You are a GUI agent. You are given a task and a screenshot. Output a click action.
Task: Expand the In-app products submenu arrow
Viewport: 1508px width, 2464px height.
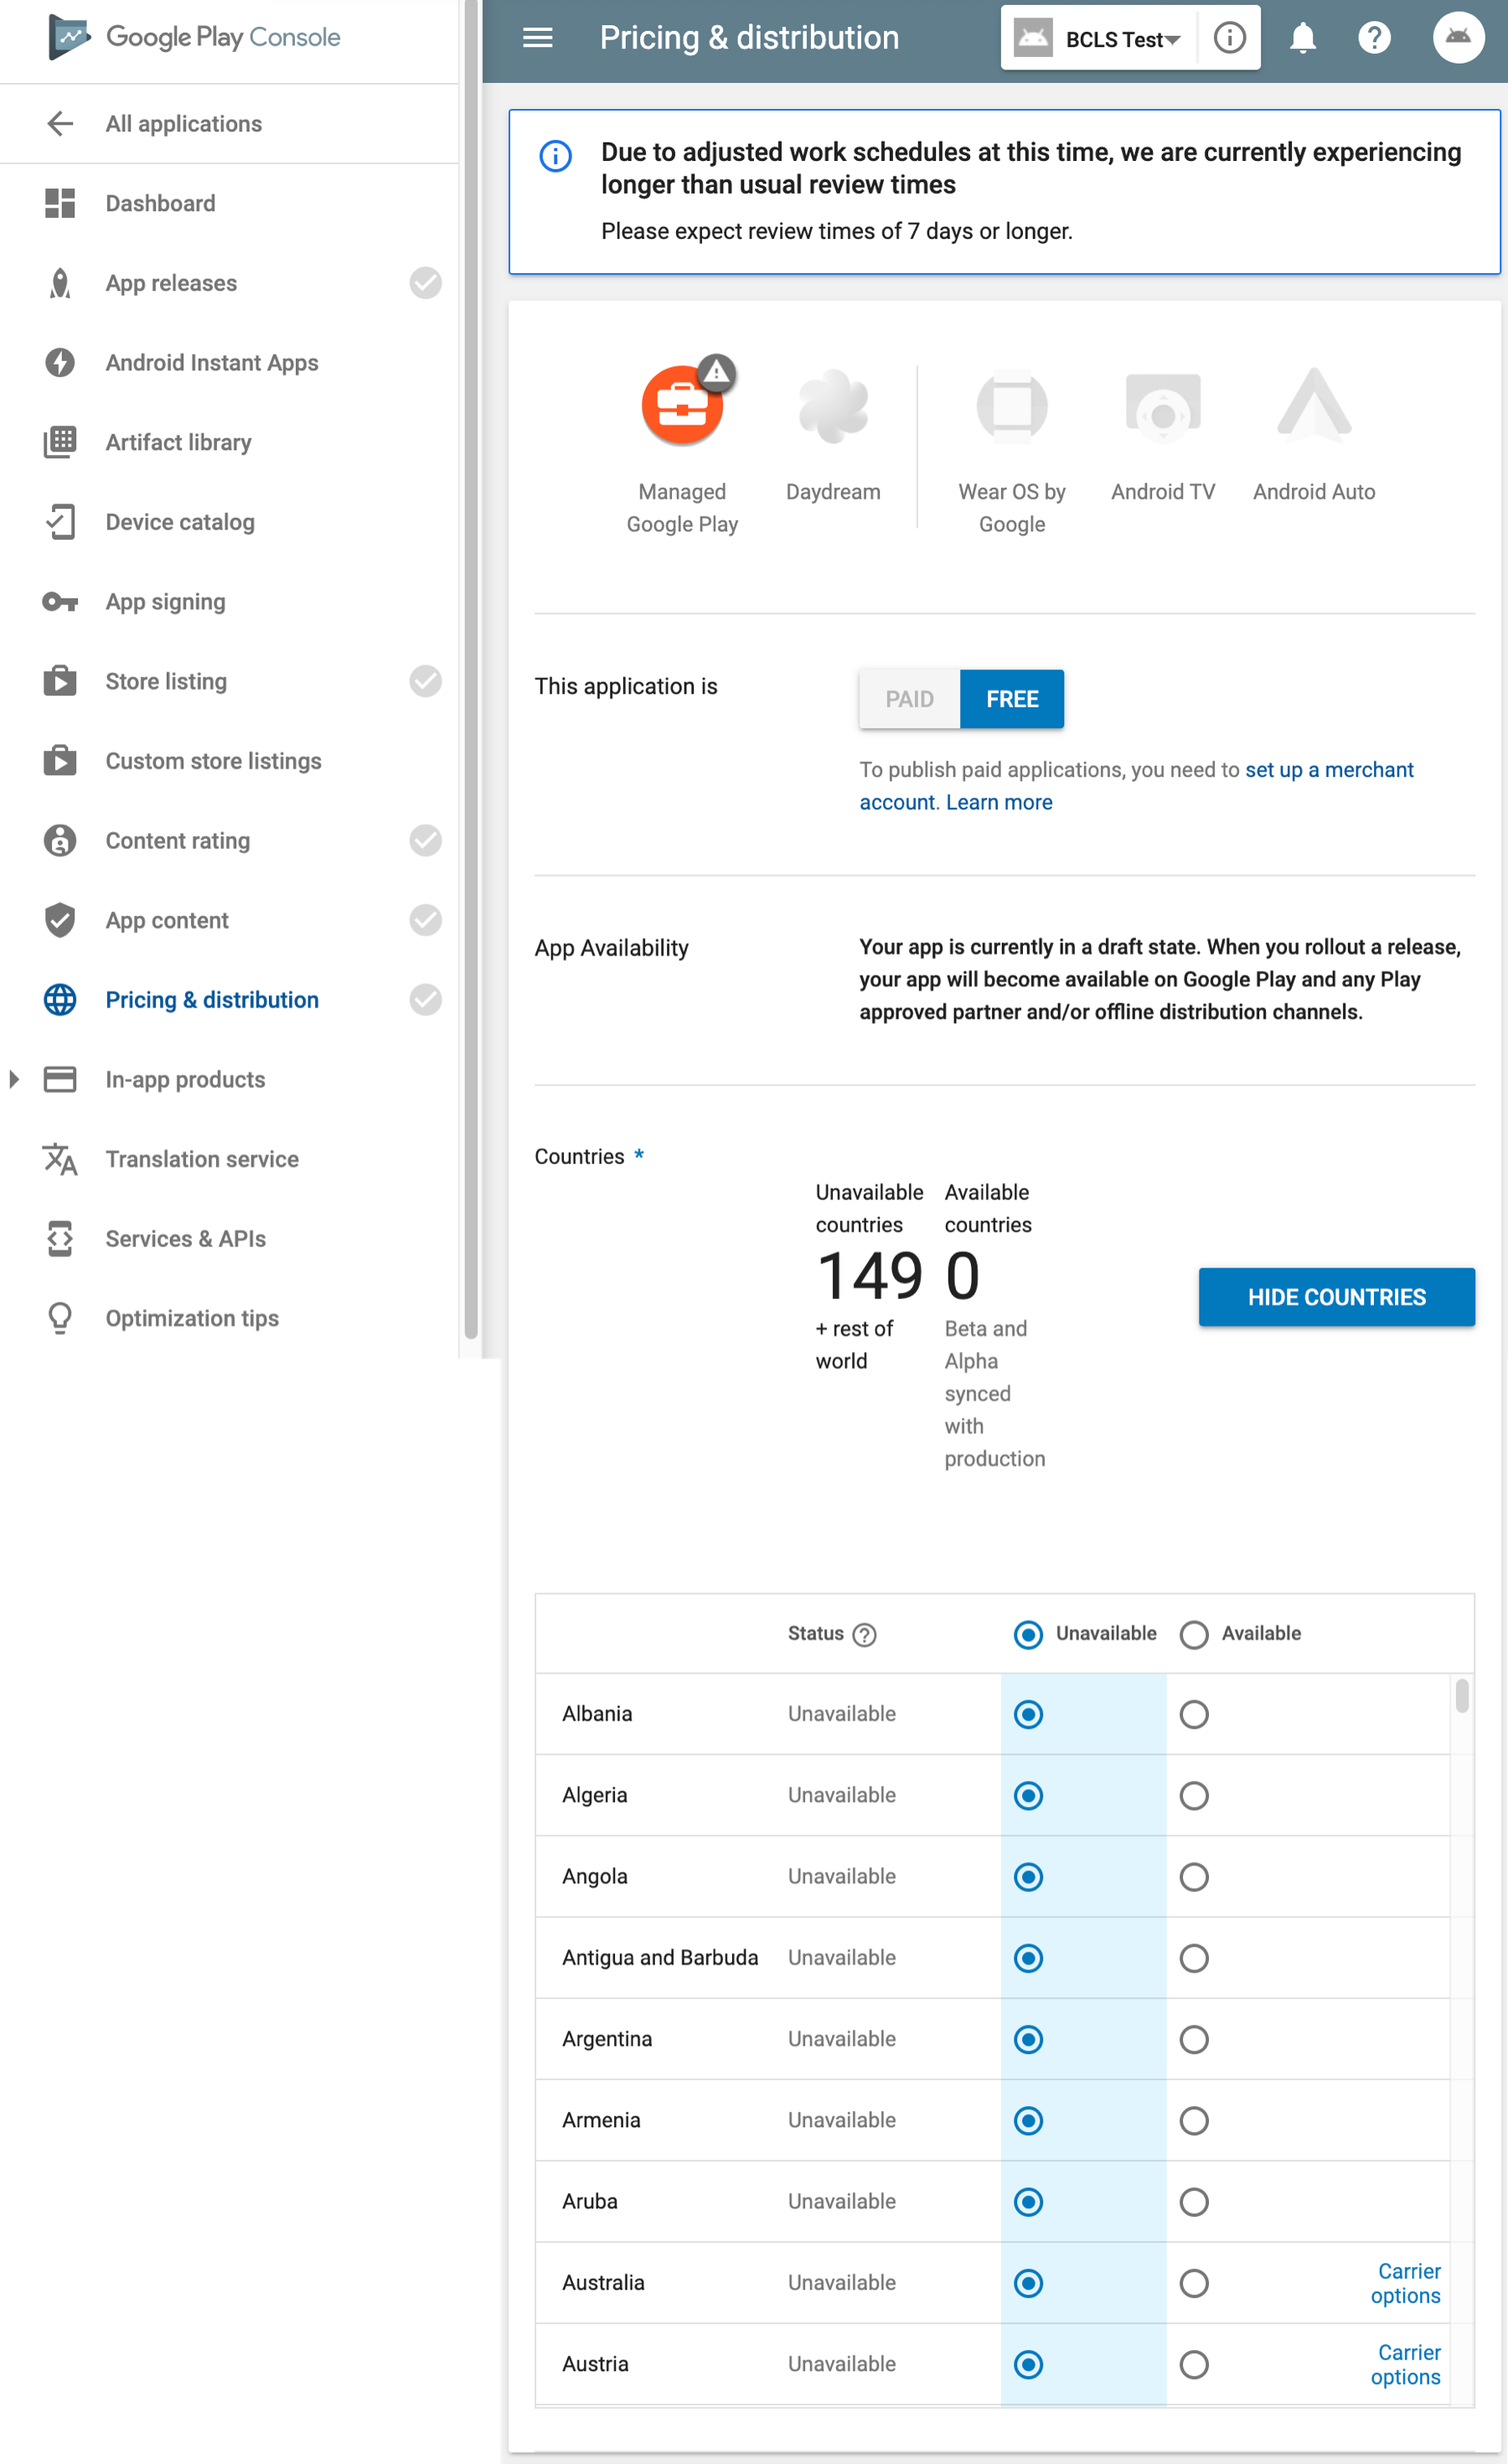(14, 1079)
